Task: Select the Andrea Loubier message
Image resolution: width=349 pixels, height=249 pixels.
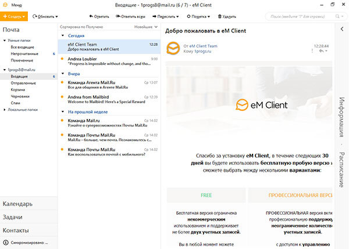Action: click(109, 62)
